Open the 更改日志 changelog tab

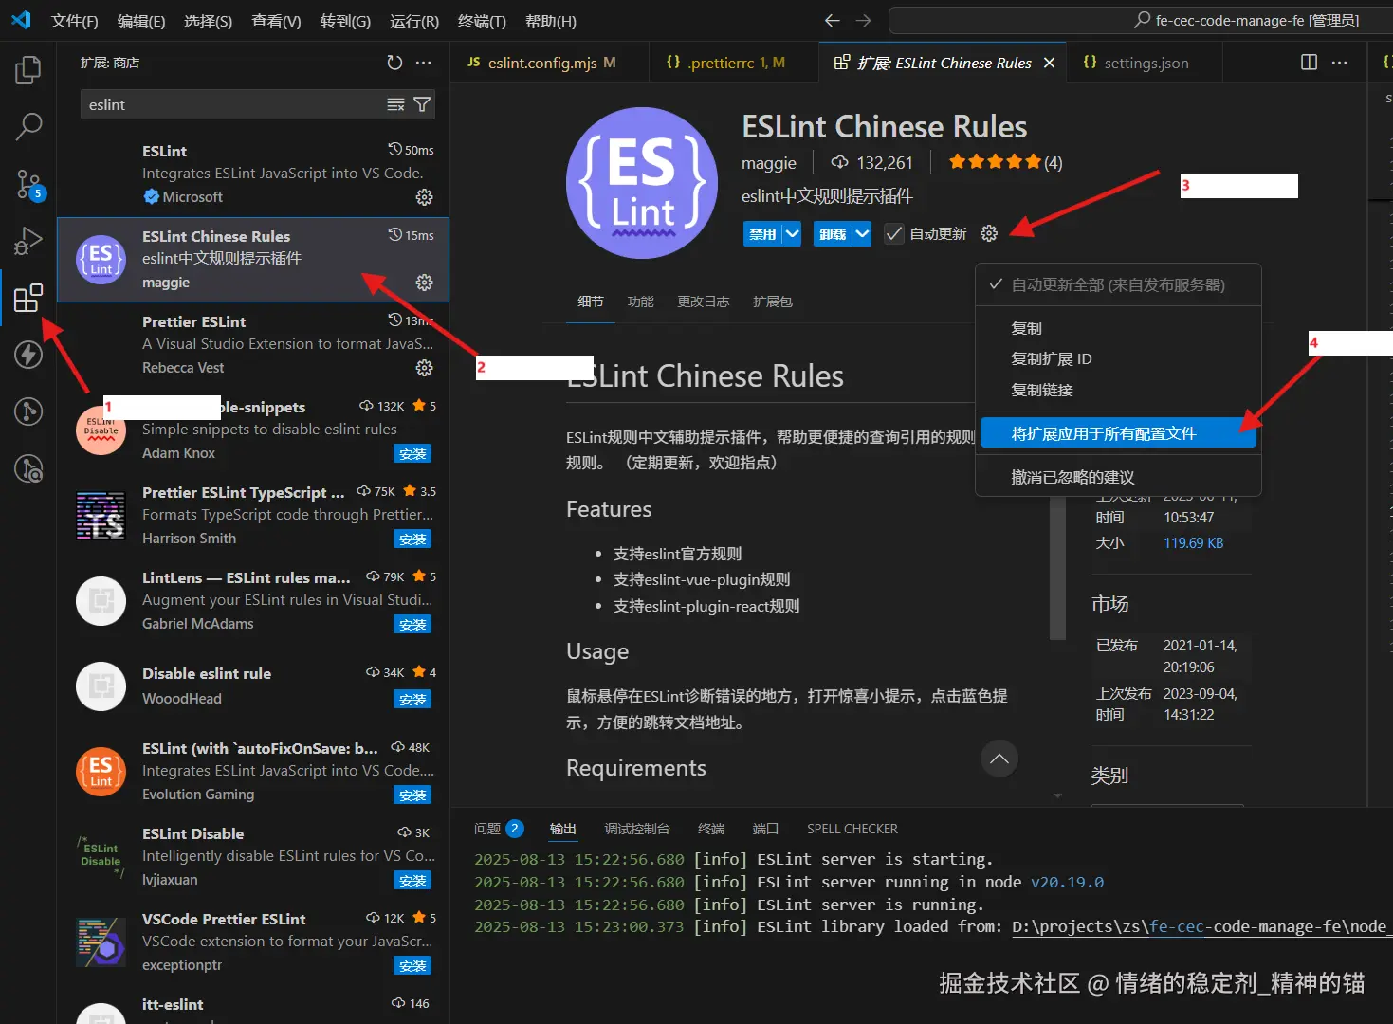[704, 302]
